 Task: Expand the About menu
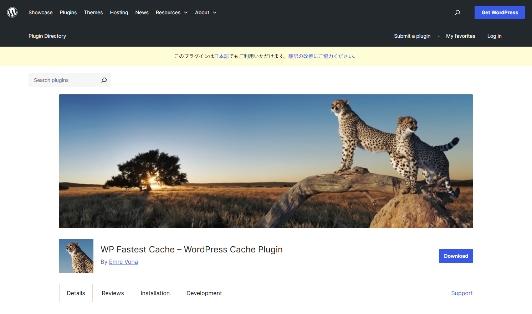click(206, 12)
